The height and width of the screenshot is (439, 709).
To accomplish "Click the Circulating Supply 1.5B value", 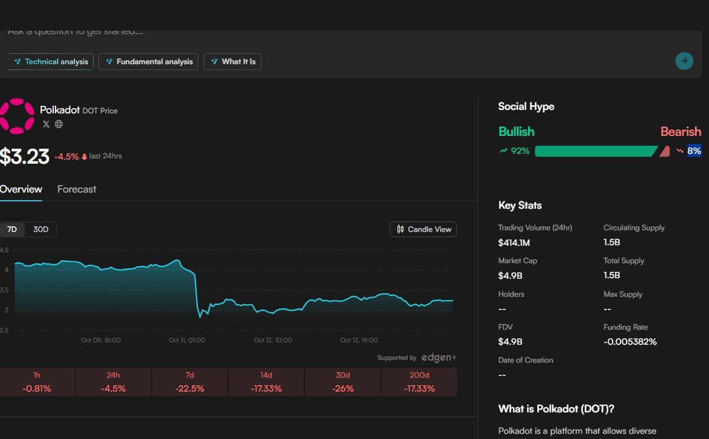I will pos(612,242).
